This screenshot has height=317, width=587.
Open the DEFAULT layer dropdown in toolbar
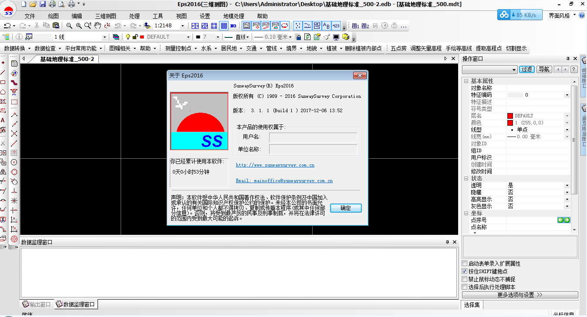(x=188, y=37)
